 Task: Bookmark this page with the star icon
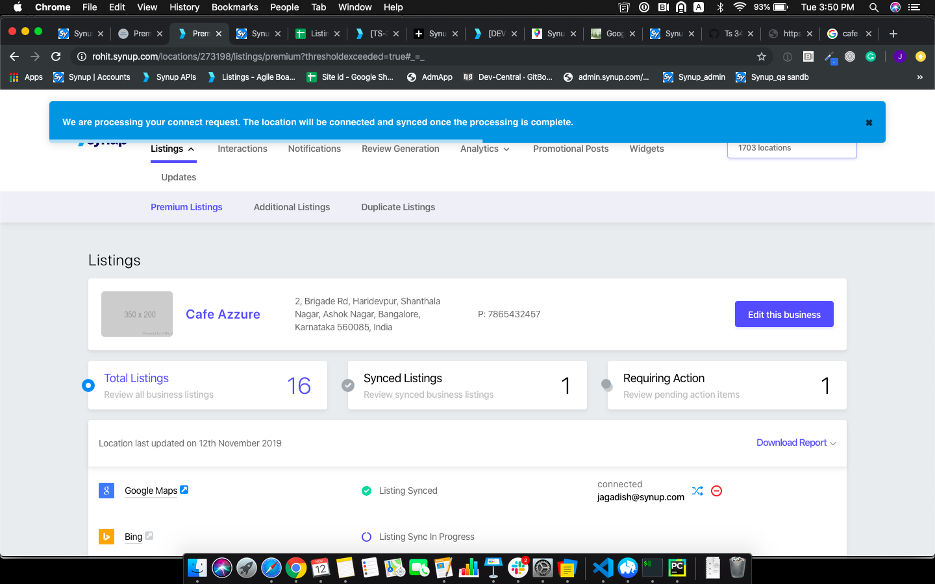tap(762, 56)
